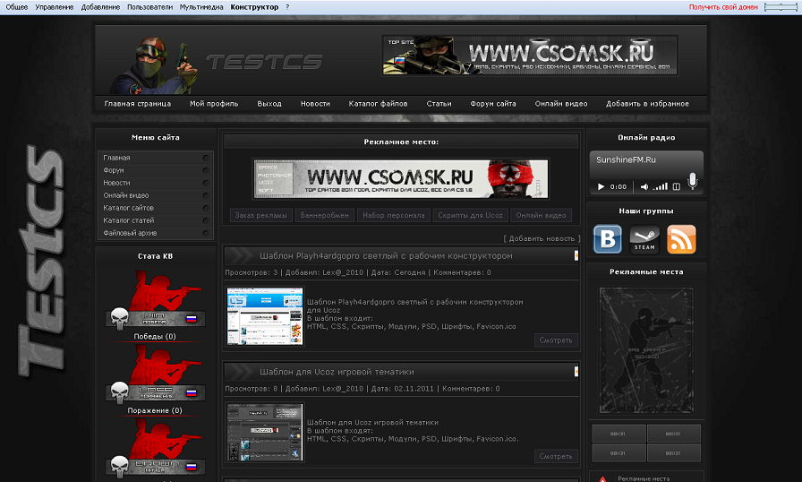
Task: Open the Конструктор menu in admin bar
Action: coord(254,7)
